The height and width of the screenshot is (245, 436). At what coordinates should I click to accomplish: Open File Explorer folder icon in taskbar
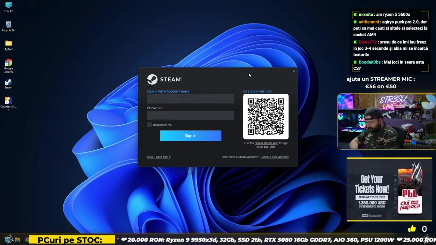point(17,240)
